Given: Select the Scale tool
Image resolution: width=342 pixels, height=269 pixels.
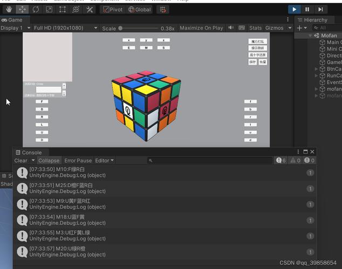Looking at the screenshot, I should (x=49, y=9).
